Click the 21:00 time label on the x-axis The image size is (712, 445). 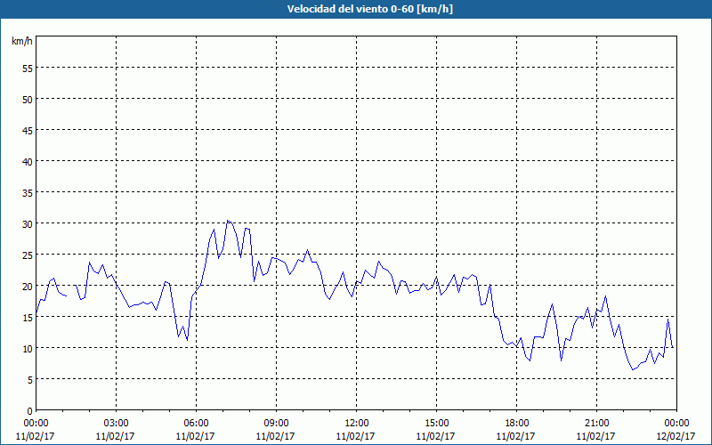(596, 424)
